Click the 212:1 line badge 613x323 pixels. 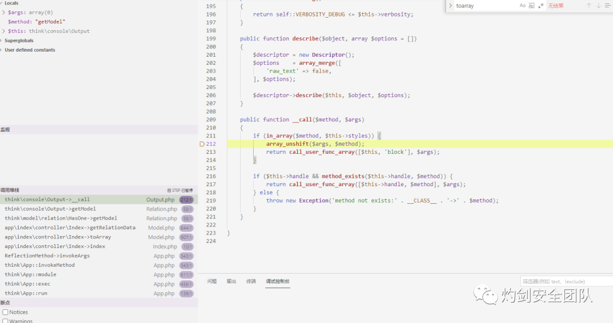pyautogui.click(x=187, y=200)
